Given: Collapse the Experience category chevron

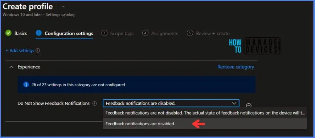Looking at the screenshot, I should [12, 67].
